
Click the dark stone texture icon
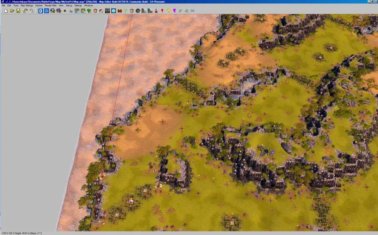point(107,11)
